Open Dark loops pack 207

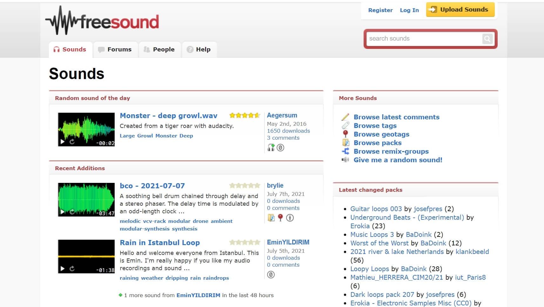(382, 294)
